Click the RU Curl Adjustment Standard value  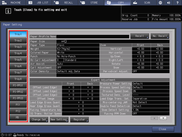click(81, 60)
